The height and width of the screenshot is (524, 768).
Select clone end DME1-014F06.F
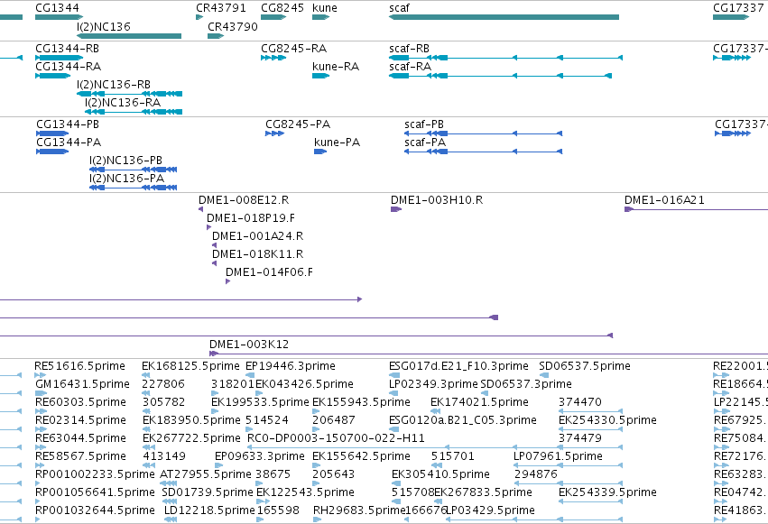[x=227, y=281]
